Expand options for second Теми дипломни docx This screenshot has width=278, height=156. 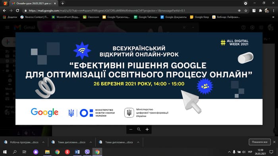[138, 142]
